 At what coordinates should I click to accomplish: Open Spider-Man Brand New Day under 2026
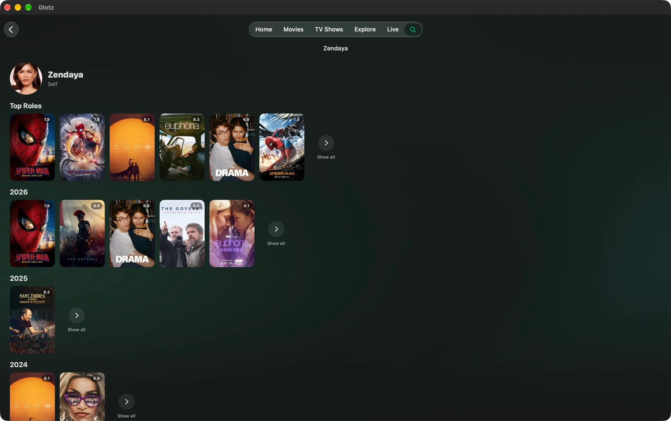coord(32,233)
